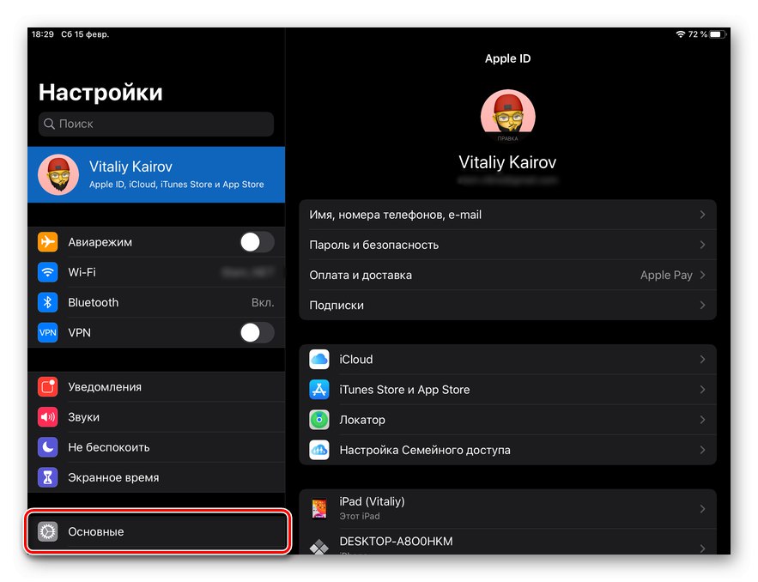Open chevron on iPad (Vitaliy) row
The height and width of the screenshot is (582, 758).
coord(702,508)
